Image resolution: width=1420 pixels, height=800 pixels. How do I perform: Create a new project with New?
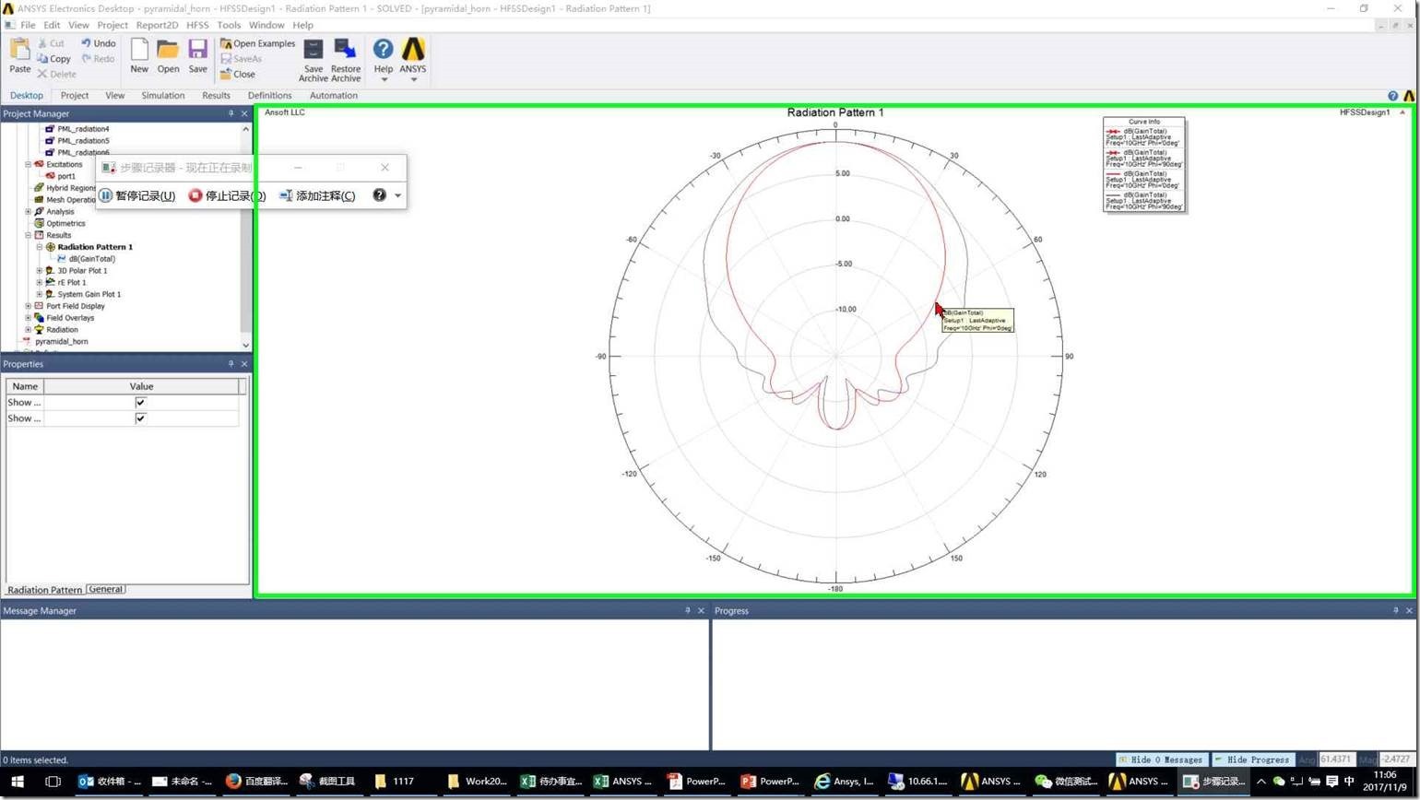tap(139, 55)
